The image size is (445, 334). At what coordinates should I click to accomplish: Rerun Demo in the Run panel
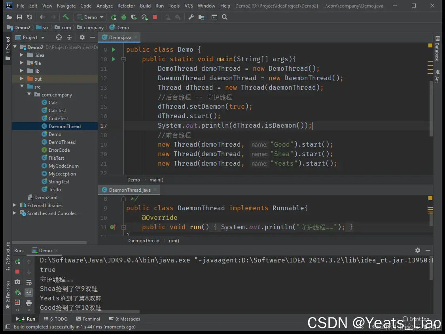(x=17, y=261)
